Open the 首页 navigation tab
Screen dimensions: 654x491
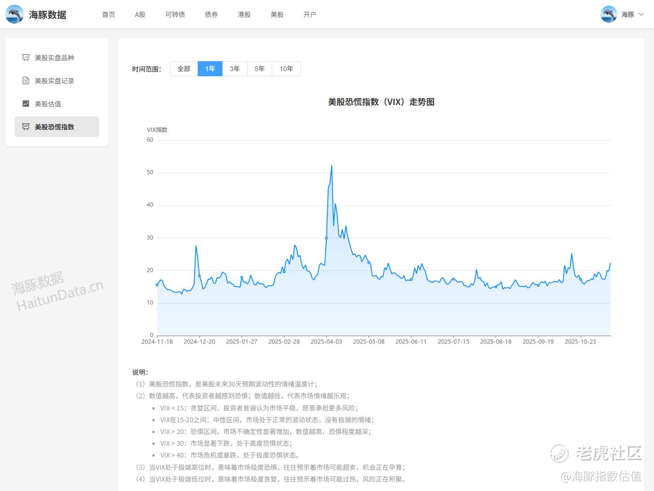(x=109, y=15)
